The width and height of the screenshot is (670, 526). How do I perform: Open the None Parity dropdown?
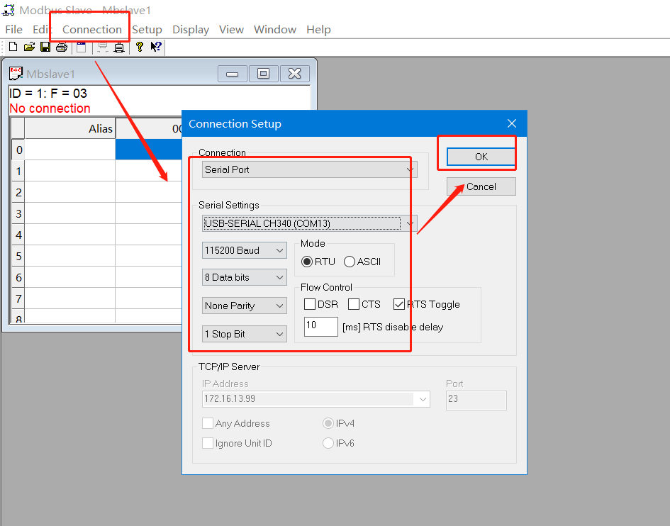coord(244,306)
